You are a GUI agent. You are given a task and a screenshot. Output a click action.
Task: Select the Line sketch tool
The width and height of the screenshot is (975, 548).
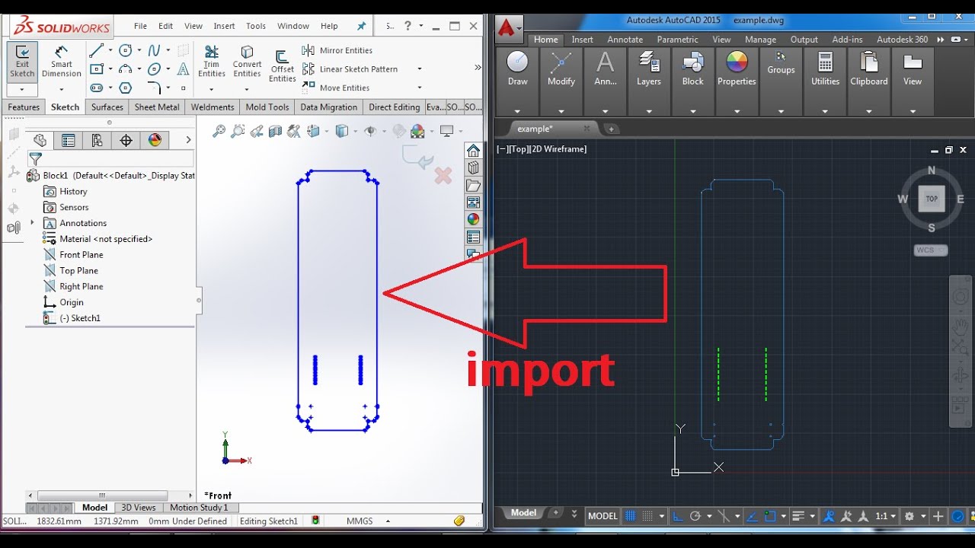[x=96, y=51]
